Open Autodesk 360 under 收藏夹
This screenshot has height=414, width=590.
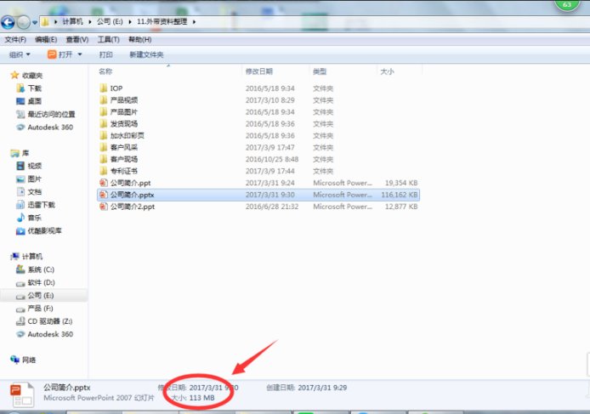pos(50,128)
